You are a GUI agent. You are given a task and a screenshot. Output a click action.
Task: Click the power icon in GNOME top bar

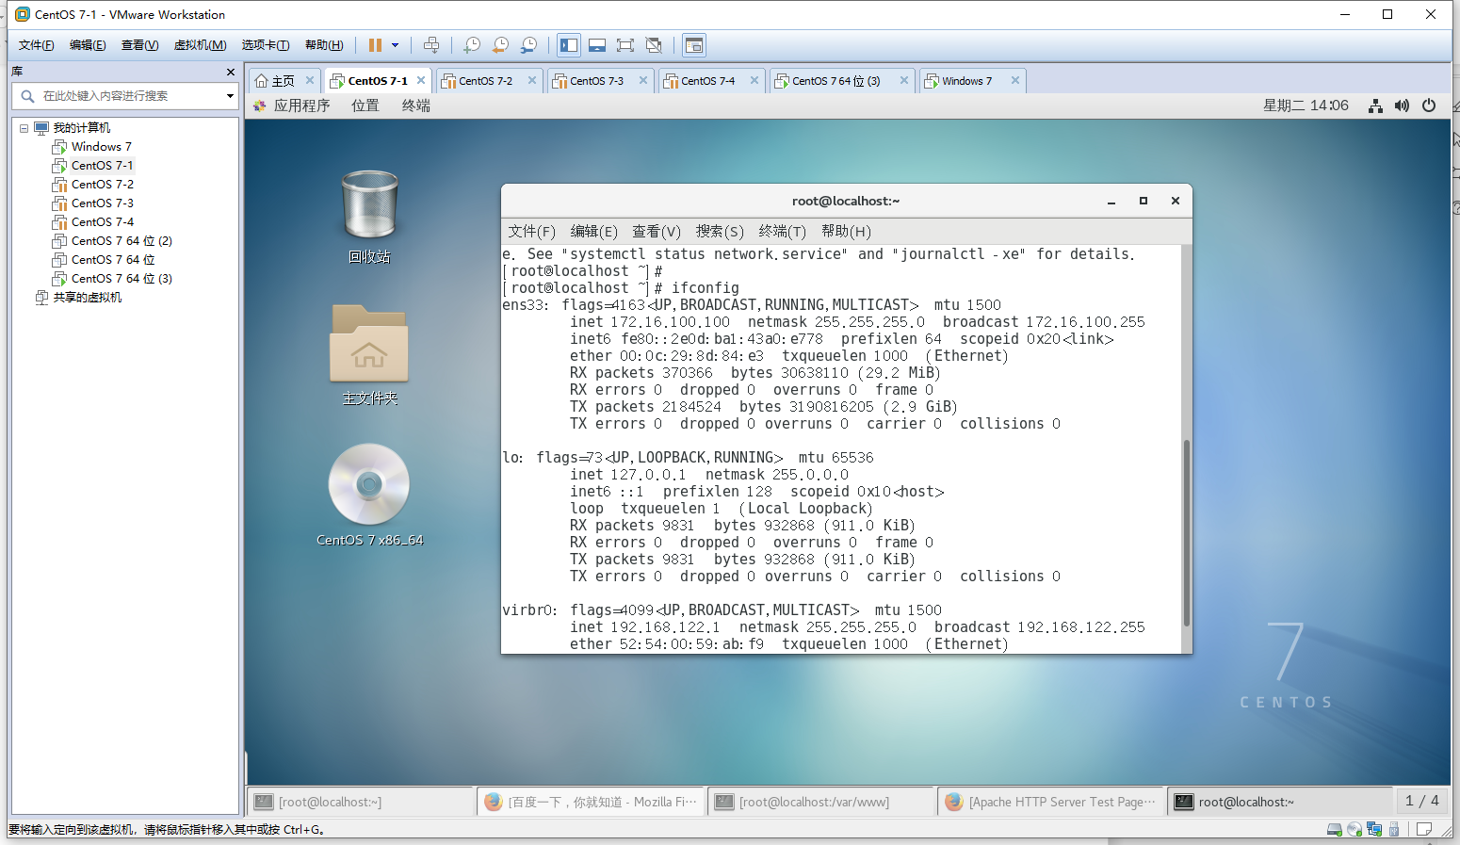pos(1429,106)
